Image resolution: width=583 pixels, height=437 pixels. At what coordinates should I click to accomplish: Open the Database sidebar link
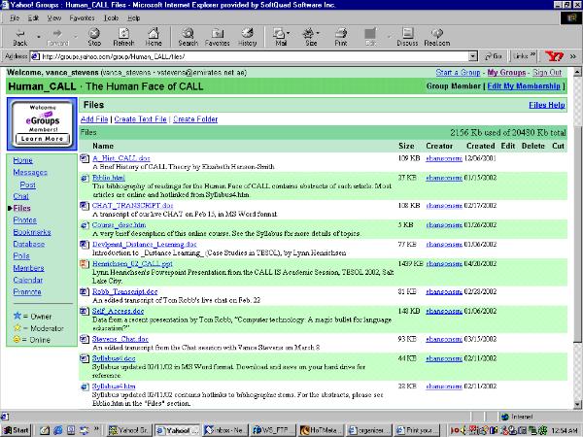(28, 244)
